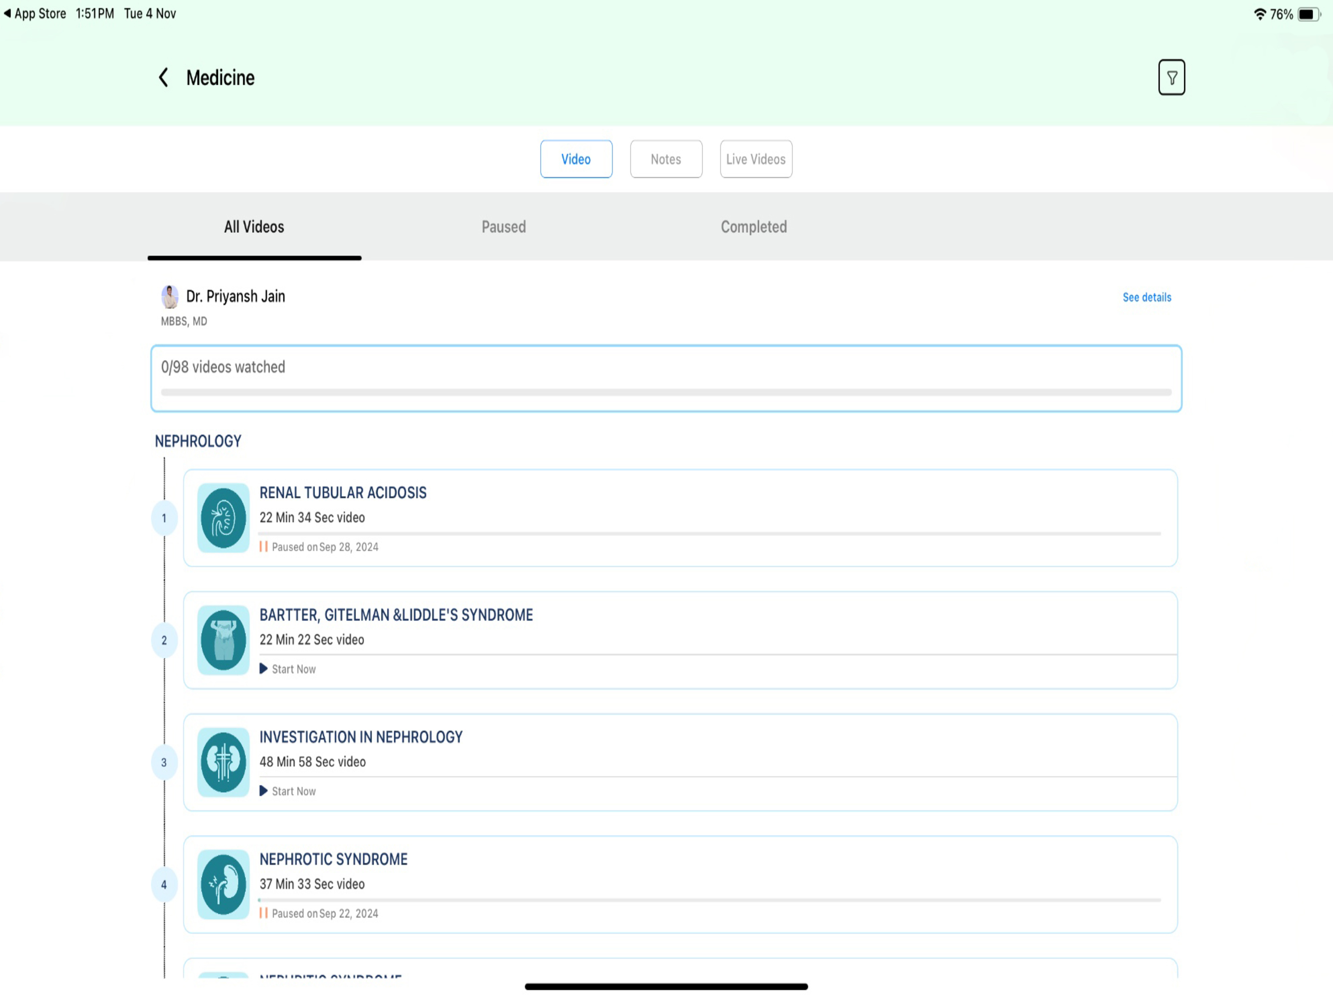1333x999 pixels.
Task: Tap the Investigation in Nephrology kidney icon
Action: point(223,762)
